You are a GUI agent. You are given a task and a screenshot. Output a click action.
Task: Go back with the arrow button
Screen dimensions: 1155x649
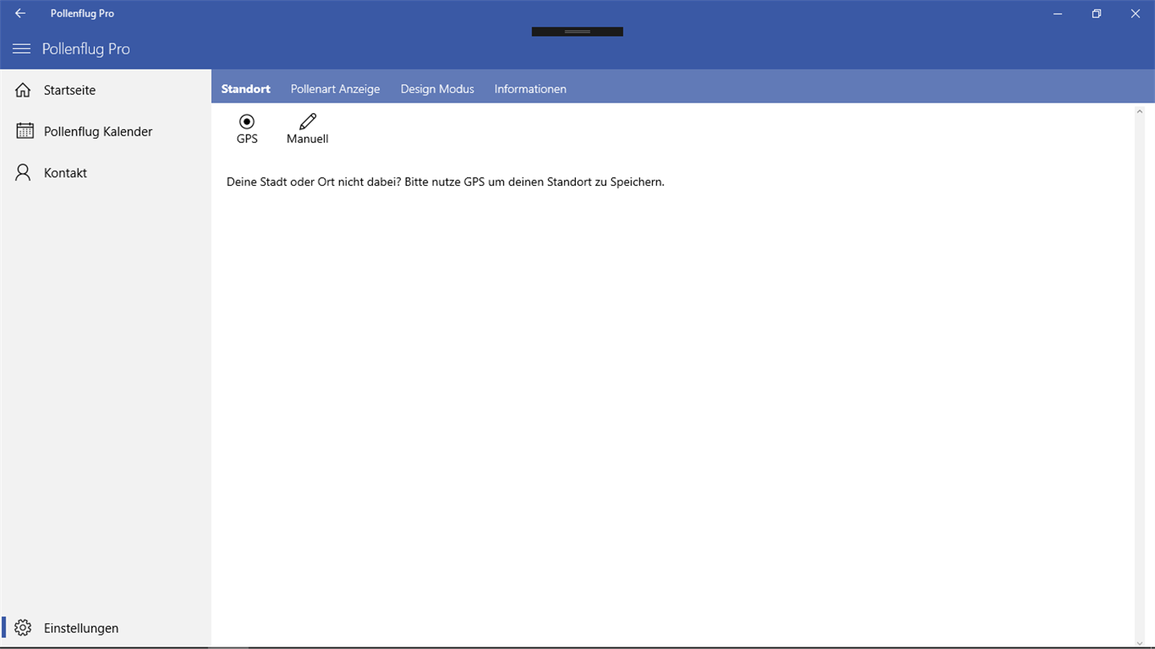click(x=20, y=14)
